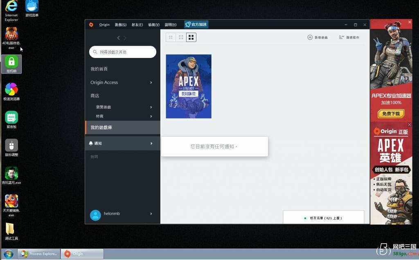Close the Origin 正版 APEX ad
Screen dimensions: 419x260
coord(409,124)
